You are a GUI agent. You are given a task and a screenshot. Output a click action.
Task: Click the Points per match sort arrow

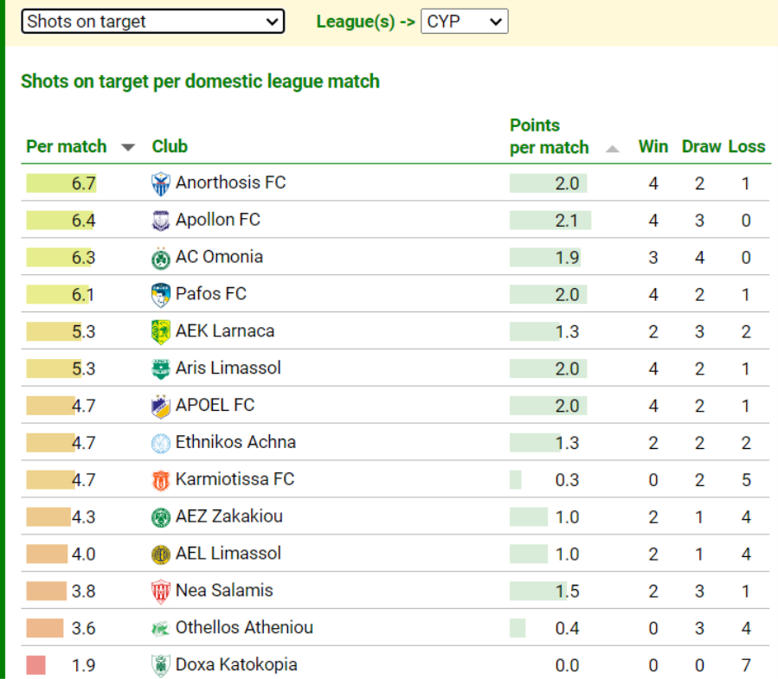click(x=613, y=149)
